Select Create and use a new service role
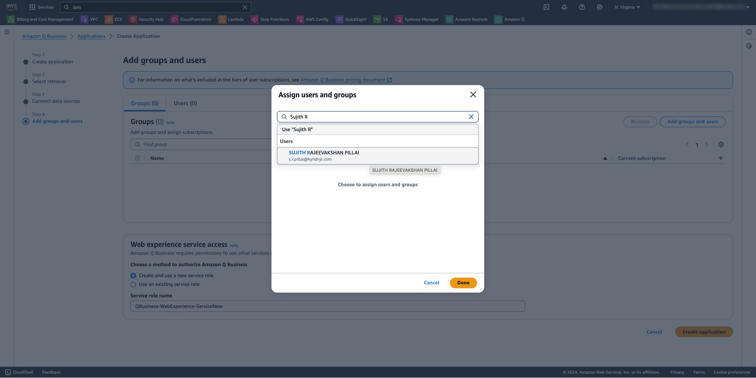Viewport: 756px width, 378px height. (133, 275)
